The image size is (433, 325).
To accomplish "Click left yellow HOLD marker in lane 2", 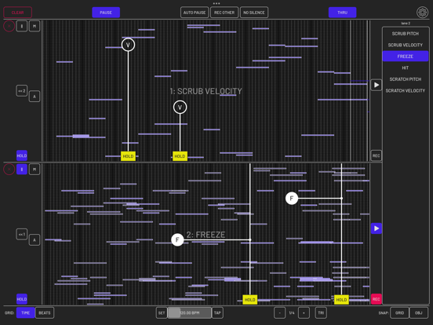I will [250, 300].
